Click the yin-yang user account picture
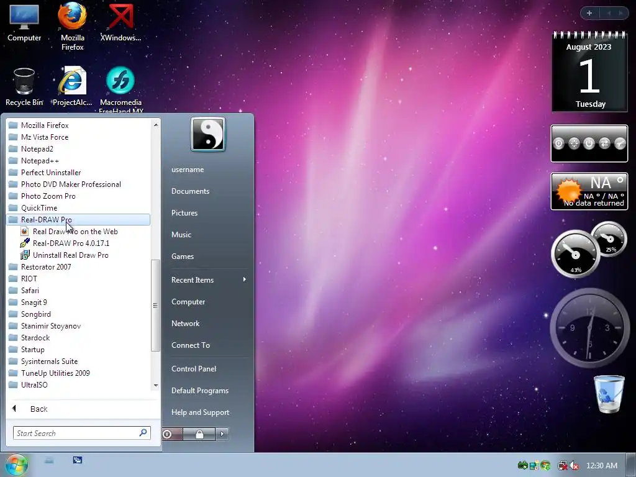The width and height of the screenshot is (636, 477). 207,134
